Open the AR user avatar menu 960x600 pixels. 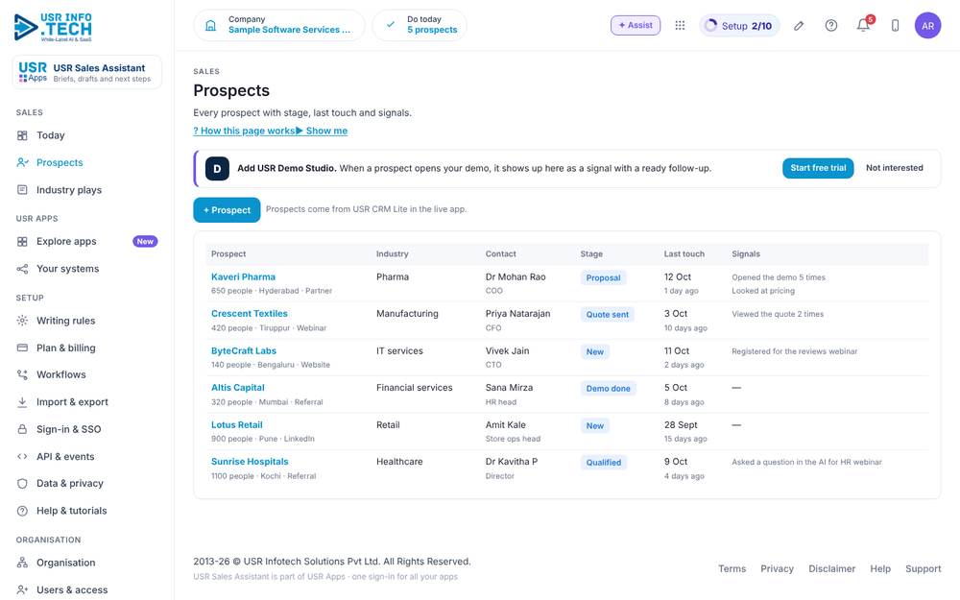pyautogui.click(x=927, y=26)
